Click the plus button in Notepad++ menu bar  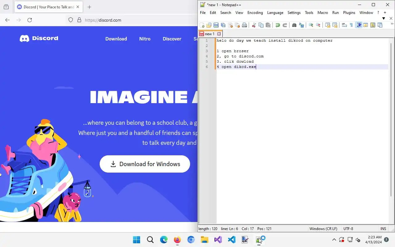click(385, 13)
